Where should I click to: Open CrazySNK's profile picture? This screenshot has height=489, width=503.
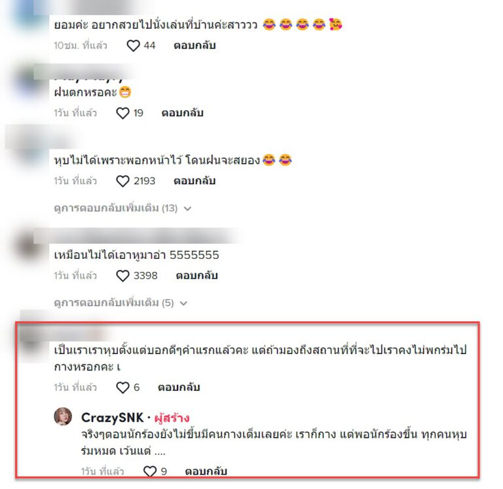point(63,416)
